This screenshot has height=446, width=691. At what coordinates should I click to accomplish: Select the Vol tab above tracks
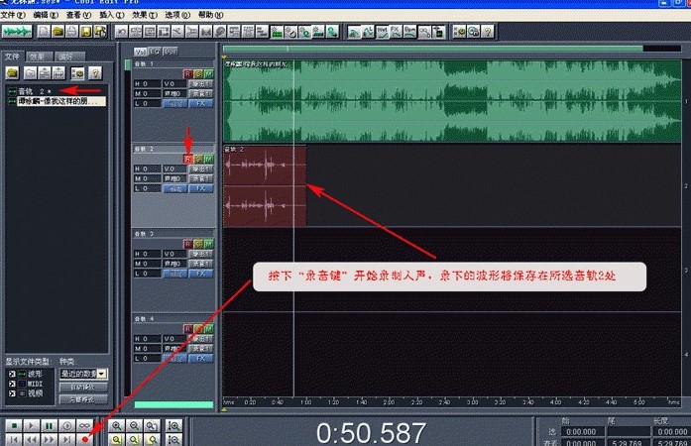(141, 52)
